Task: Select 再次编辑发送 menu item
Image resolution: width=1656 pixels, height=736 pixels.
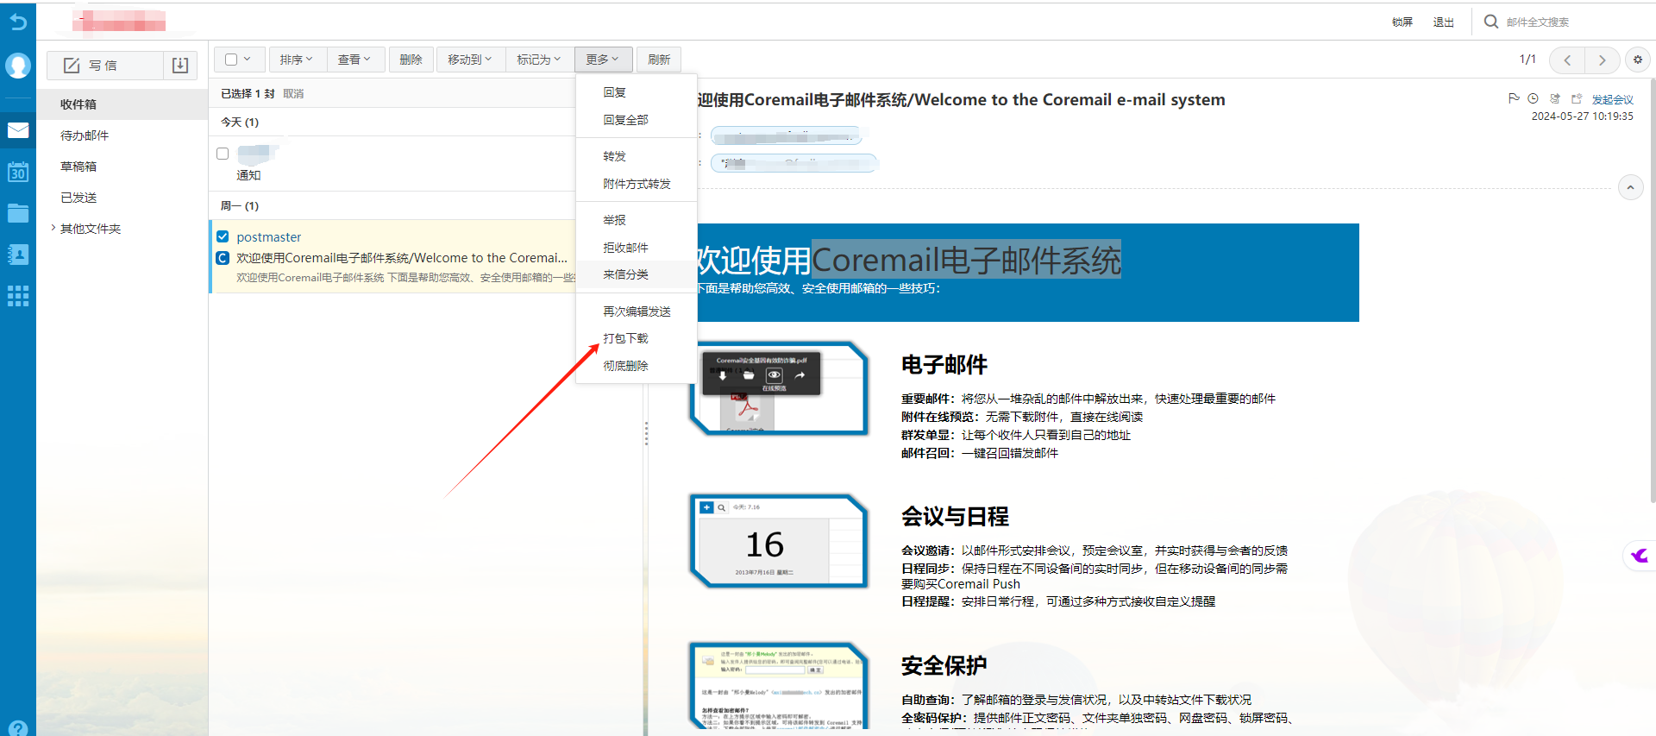Action: click(637, 311)
